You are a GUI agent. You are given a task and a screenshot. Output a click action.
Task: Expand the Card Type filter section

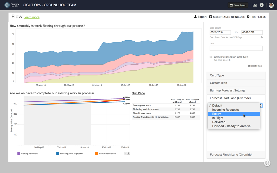[236, 75]
